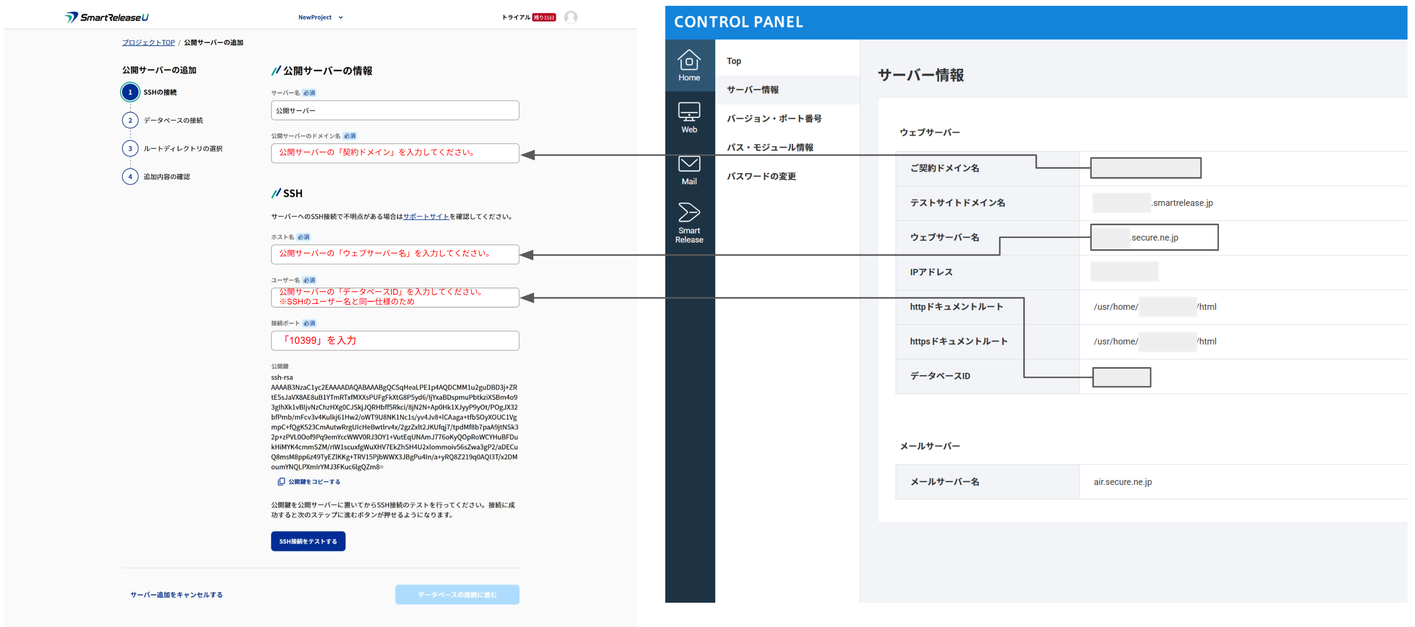The width and height of the screenshot is (1415, 627).
Task: Open パスワードの変更 menu item
Action: coord(761,176)
